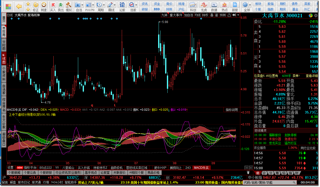Open the 数据 PE data icon
320x187 pixels.
point(214,5)
